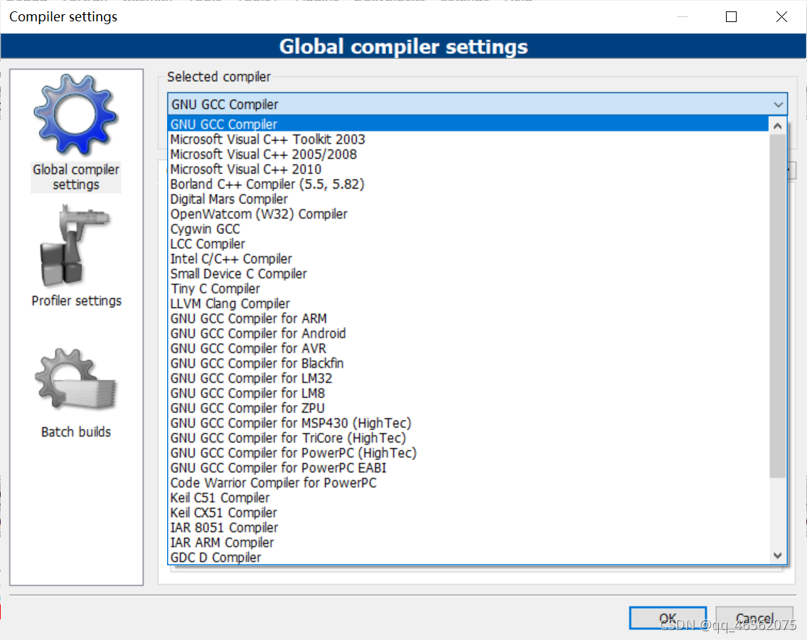
Task: Close the Compiler settings window
Action: (x=781, y=17)
